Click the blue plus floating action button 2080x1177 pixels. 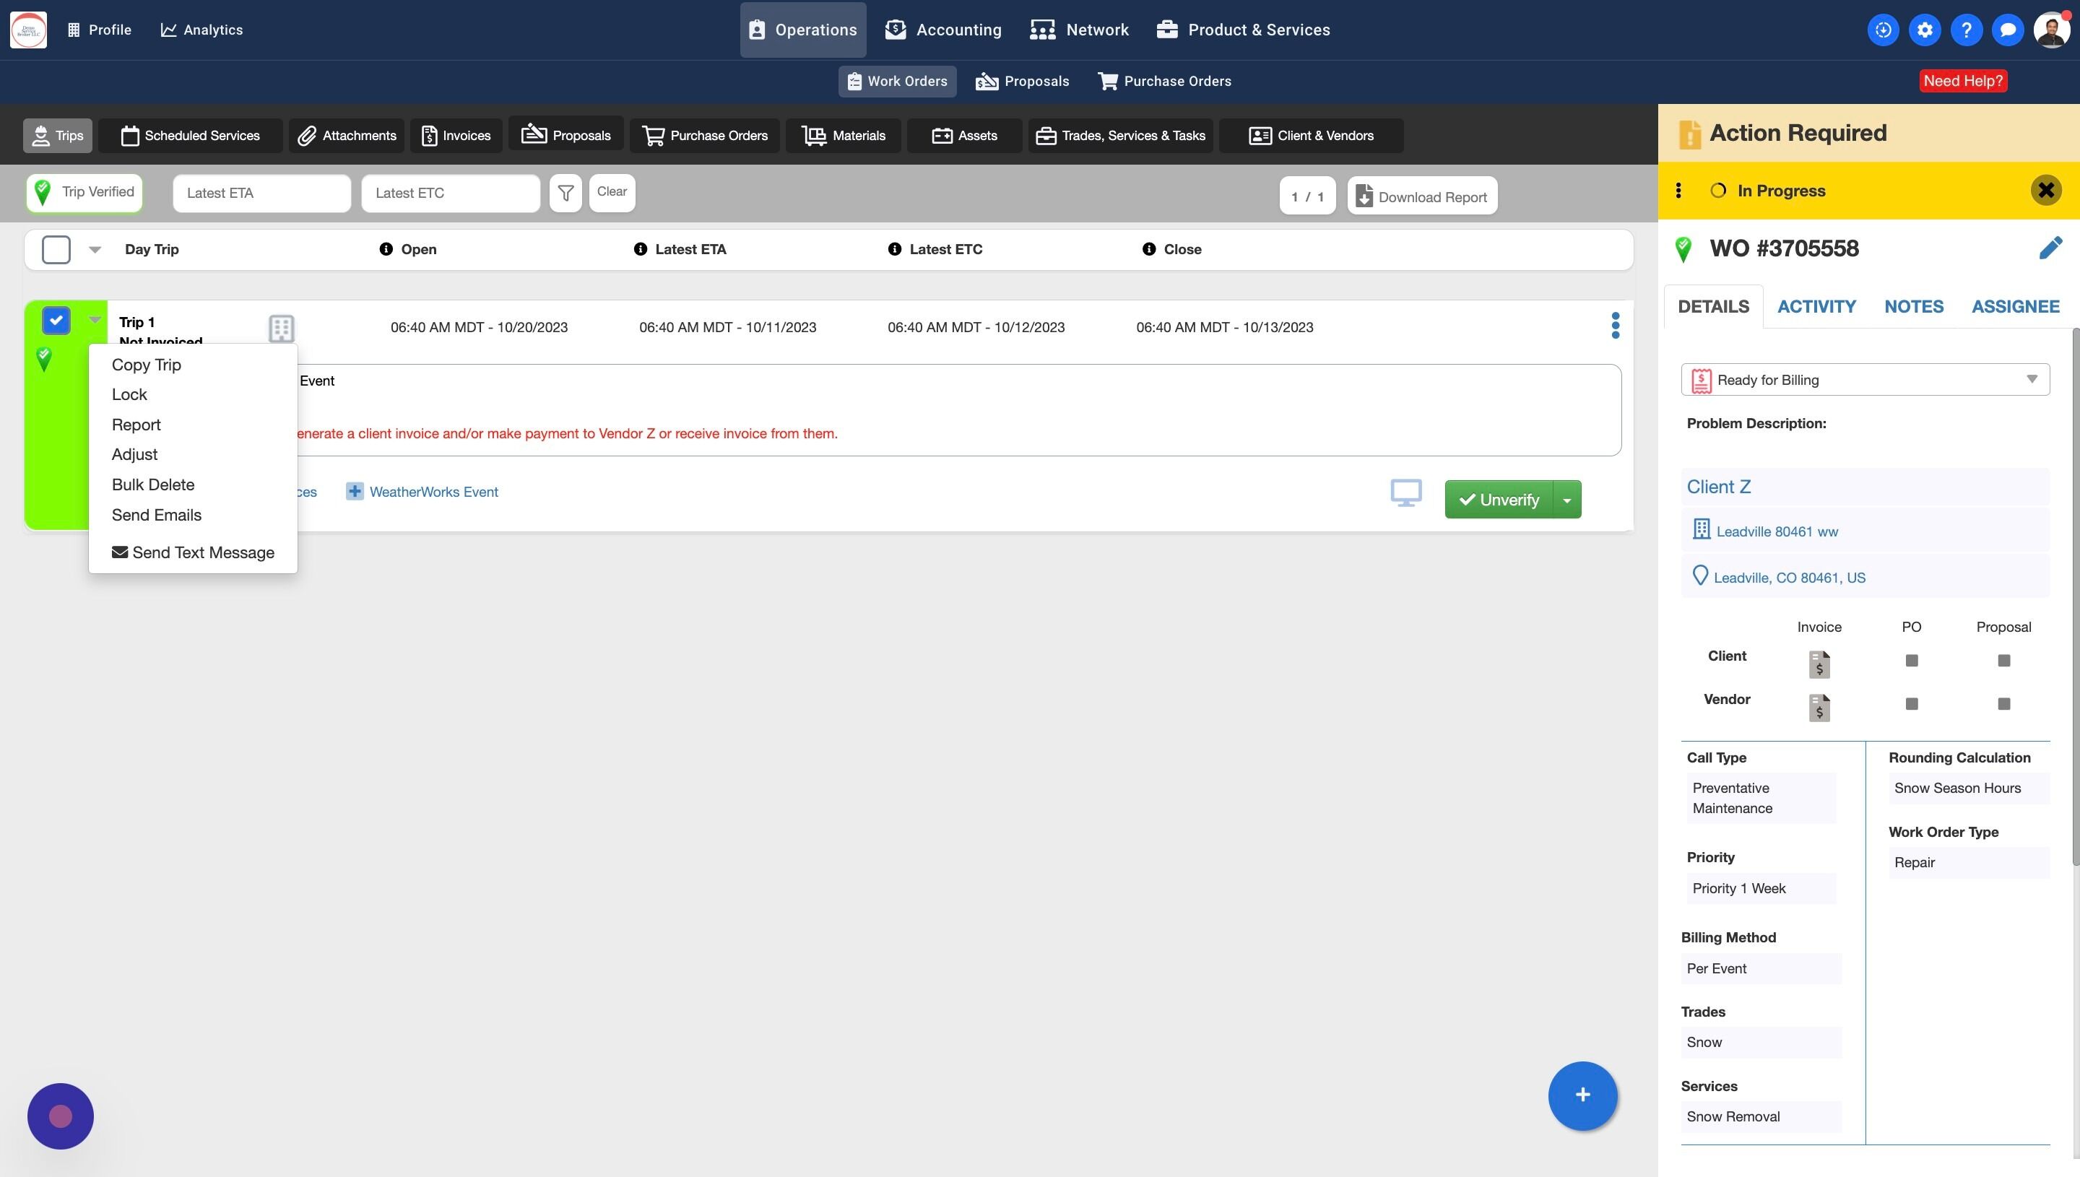click(x=1582, y=1095)
